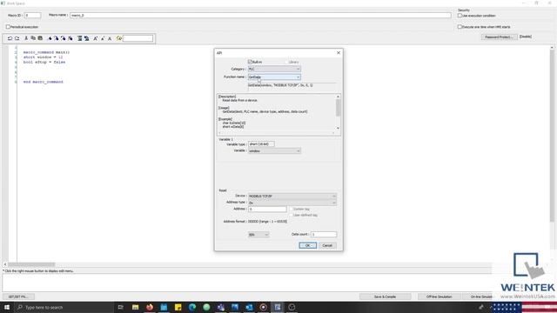Click the Windows Start button
The image size is (557, 313).
7,307
